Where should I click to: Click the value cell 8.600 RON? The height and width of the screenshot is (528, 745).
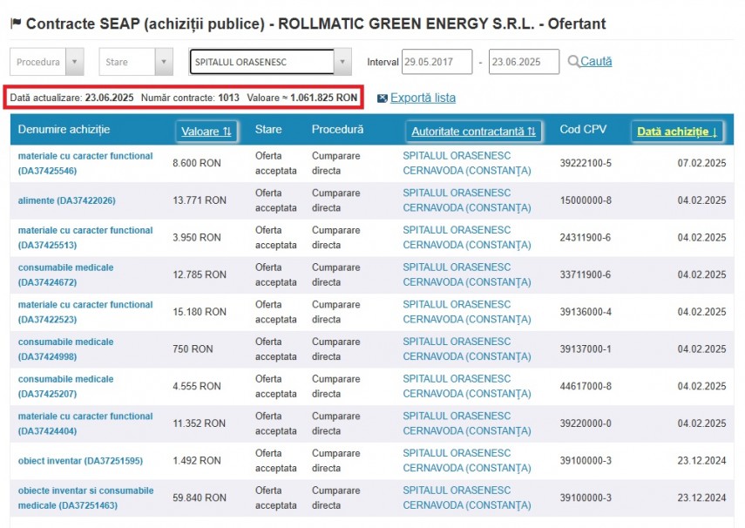click(197, 163)
